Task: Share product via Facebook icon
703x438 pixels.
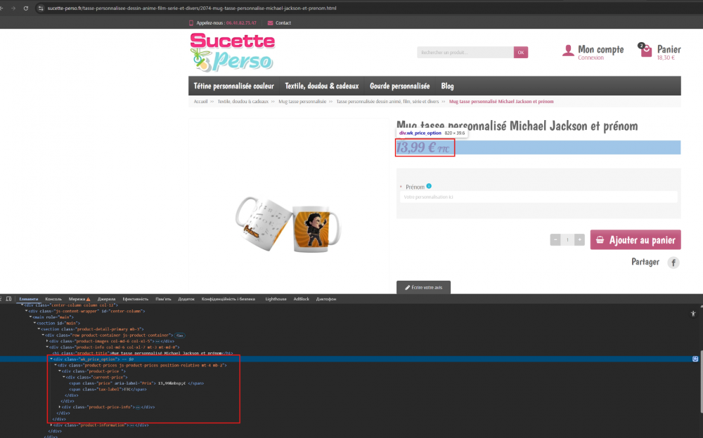Action: 673,263
